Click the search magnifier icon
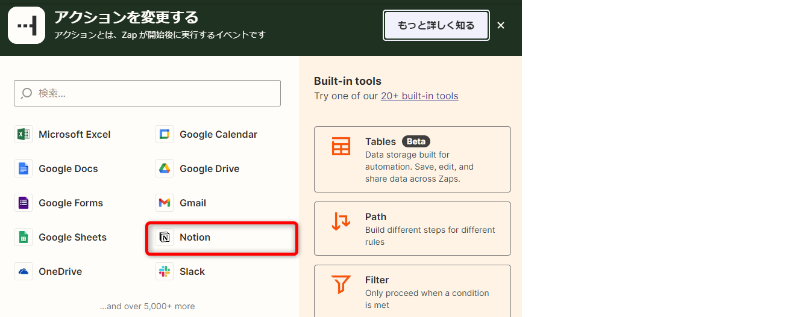The image size is (810, 317). (27, 93)
